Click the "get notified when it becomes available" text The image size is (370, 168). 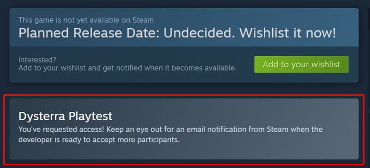pyautogui.click(x=169, y=68)
